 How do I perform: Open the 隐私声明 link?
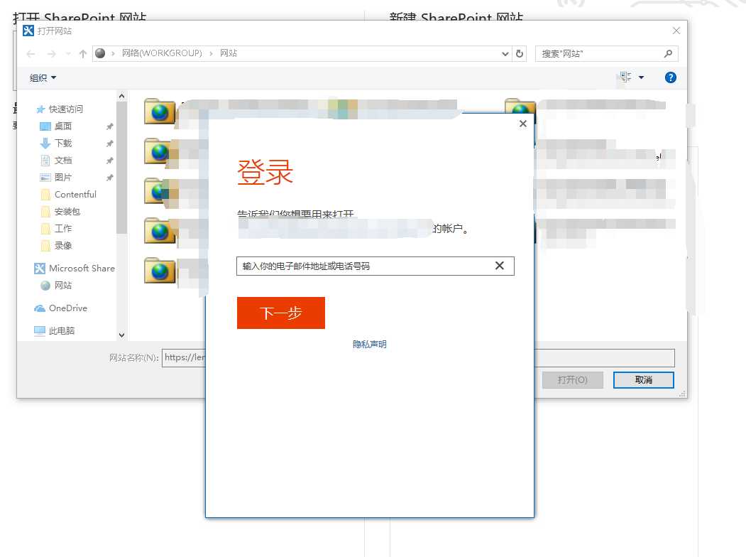[369, 344]
